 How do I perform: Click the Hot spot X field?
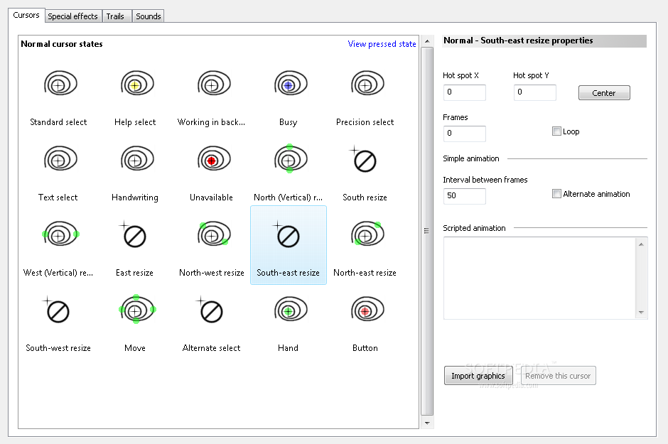coord(464,92)
